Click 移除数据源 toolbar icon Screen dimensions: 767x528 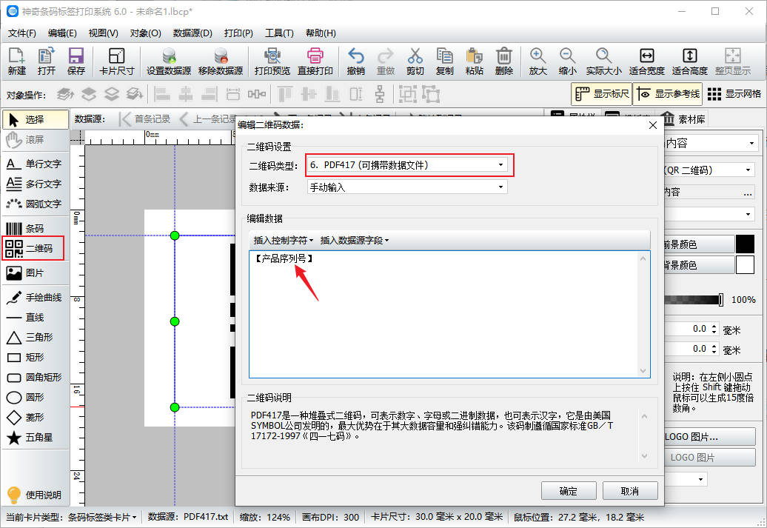pyautogui.click(x=221, y=61)
